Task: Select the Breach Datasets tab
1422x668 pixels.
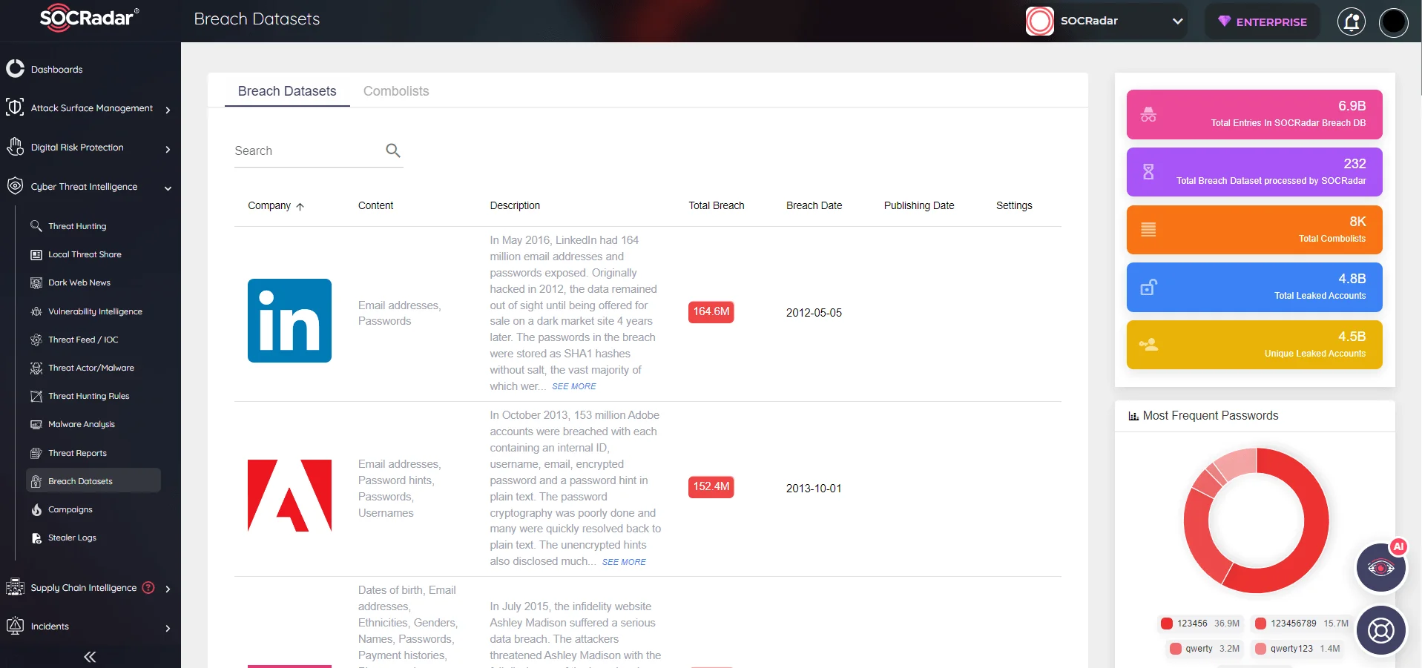Action: 287,91
